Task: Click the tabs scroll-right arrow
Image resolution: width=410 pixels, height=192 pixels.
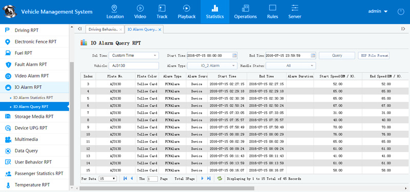Action: (x=403, y=29)
